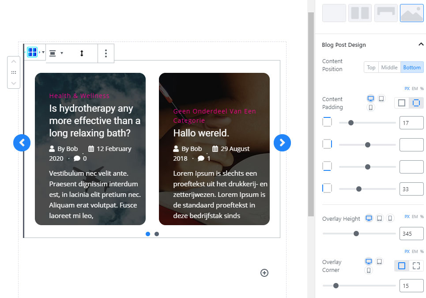Adjust the Overlay Corner slider handle
The image size is (426, 298).
tap(336, 286)
